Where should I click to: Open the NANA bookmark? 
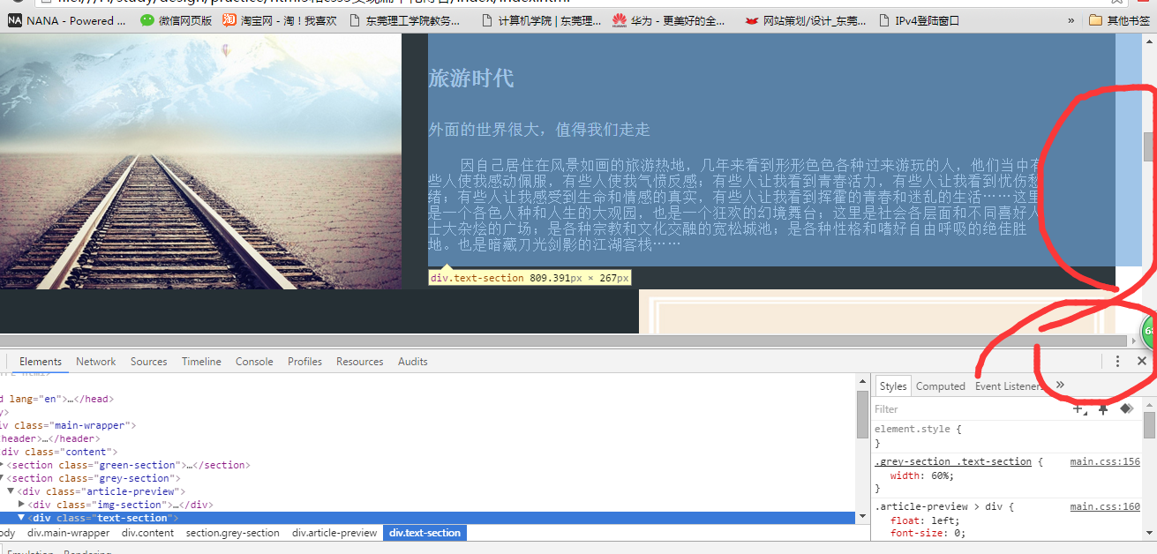pyautogui.click(x=67, y=20)
